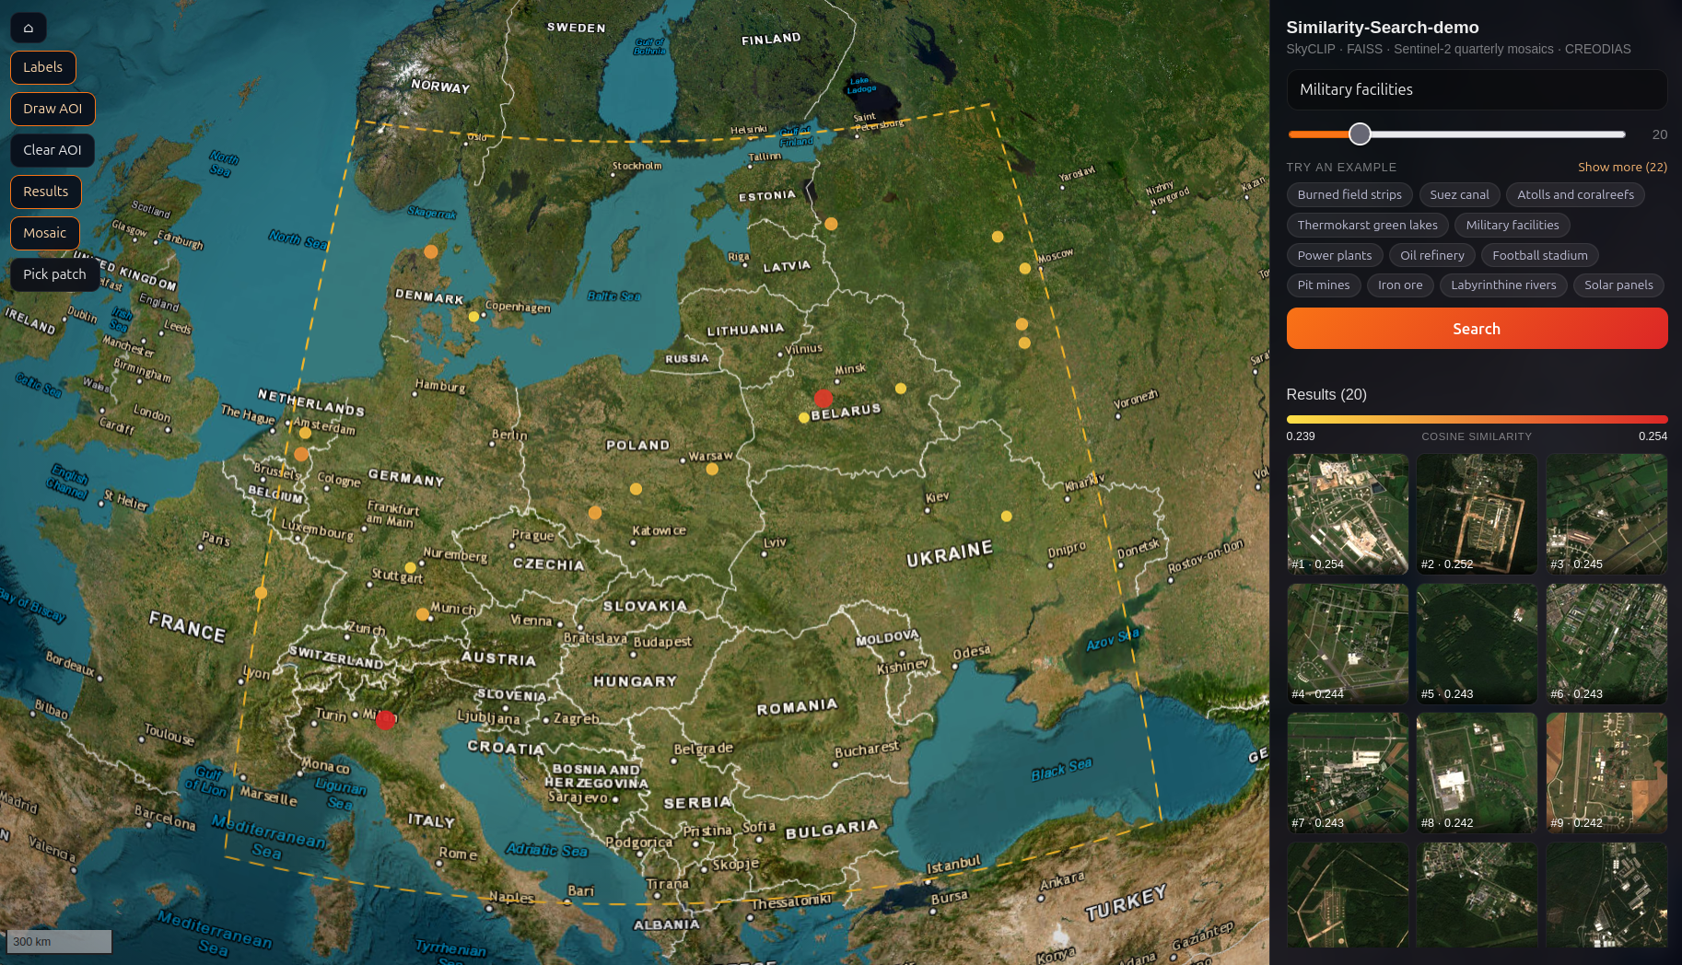Click the red result marker near Minsk
Viewport: 1682px width, 965px height.
pyautogui.click(x=823, y=398)
